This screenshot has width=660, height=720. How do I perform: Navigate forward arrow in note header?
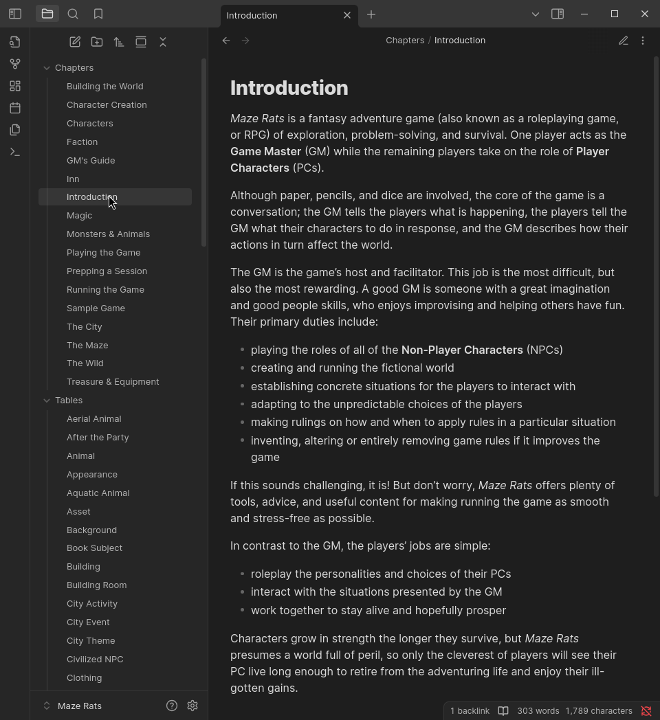[x=245, y=41]
